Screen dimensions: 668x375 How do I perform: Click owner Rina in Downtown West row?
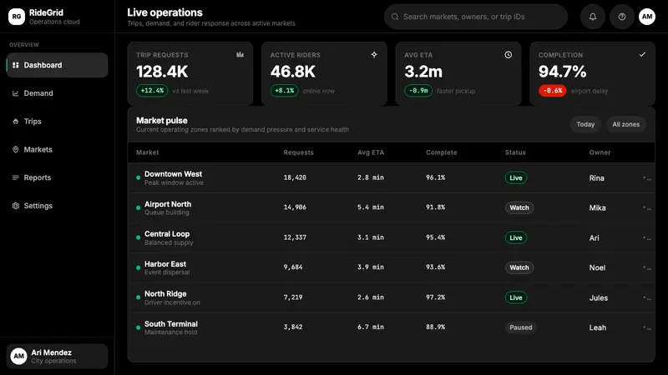[596, 178]
